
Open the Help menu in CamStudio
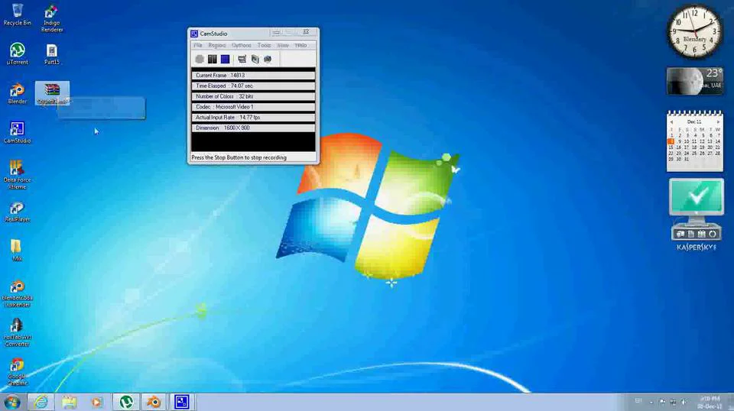[300, 45]
